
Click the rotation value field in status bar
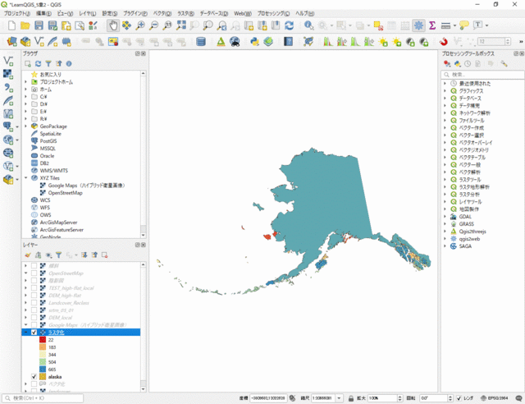tap(434, 398)
